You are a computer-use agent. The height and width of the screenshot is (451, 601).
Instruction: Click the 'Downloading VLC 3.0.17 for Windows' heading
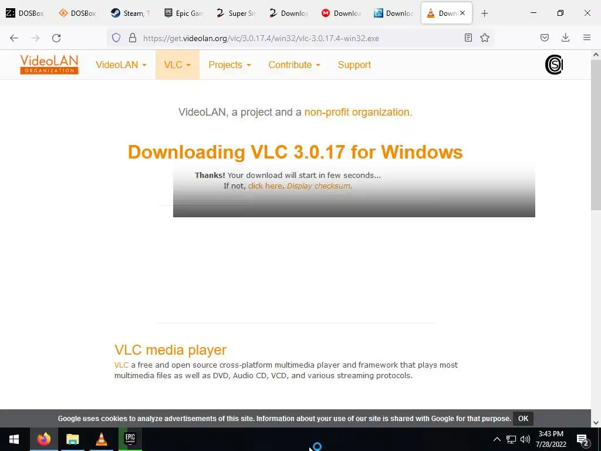coord(295,152)
